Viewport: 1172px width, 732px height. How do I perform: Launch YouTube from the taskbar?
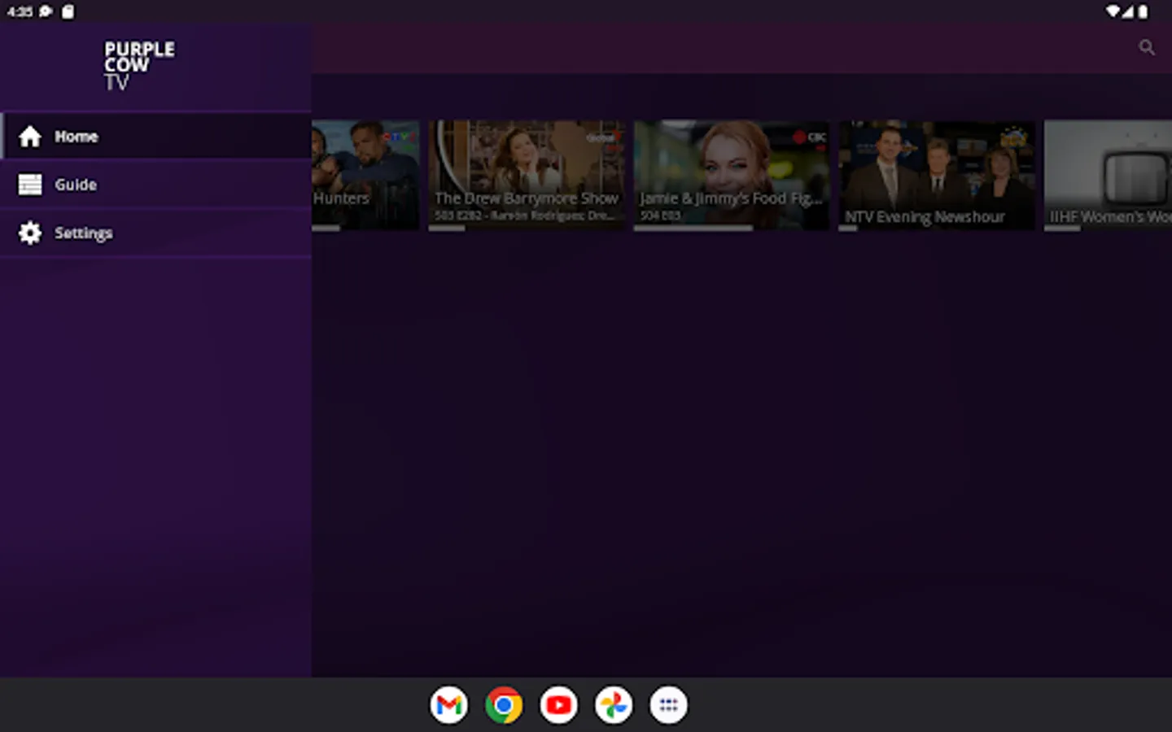[x=559, y=705]
